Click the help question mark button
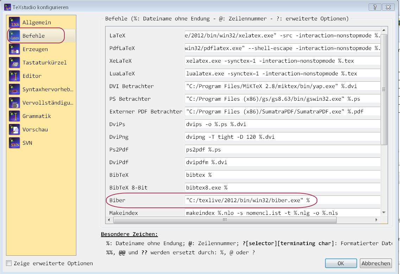The width and height of the screenshot is (400, 274). 375,7
